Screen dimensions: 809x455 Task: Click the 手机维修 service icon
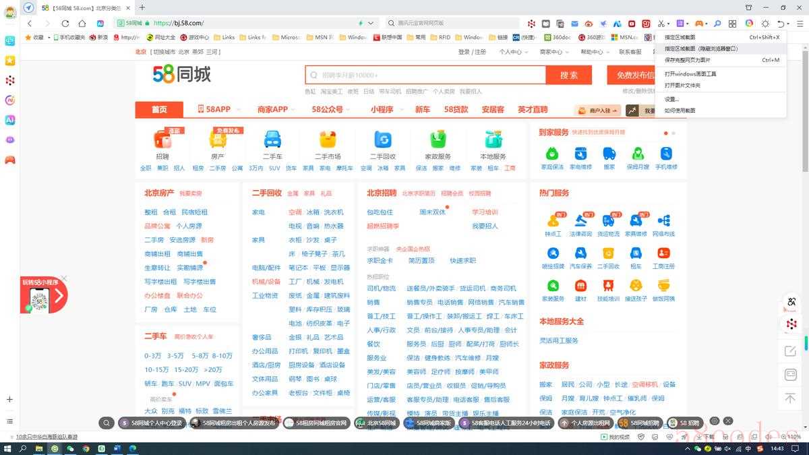(666, 154)
